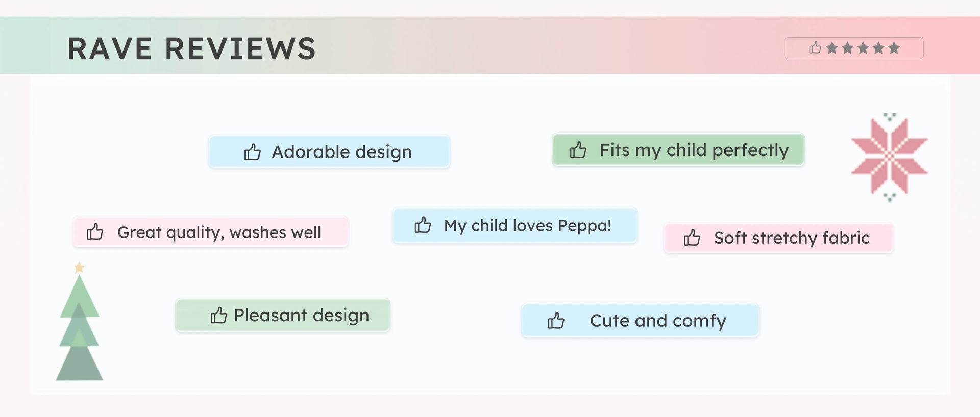Click the green Christmas tree graphic
The height and width of the screenshot is (417, 980).
click(79, 331)
